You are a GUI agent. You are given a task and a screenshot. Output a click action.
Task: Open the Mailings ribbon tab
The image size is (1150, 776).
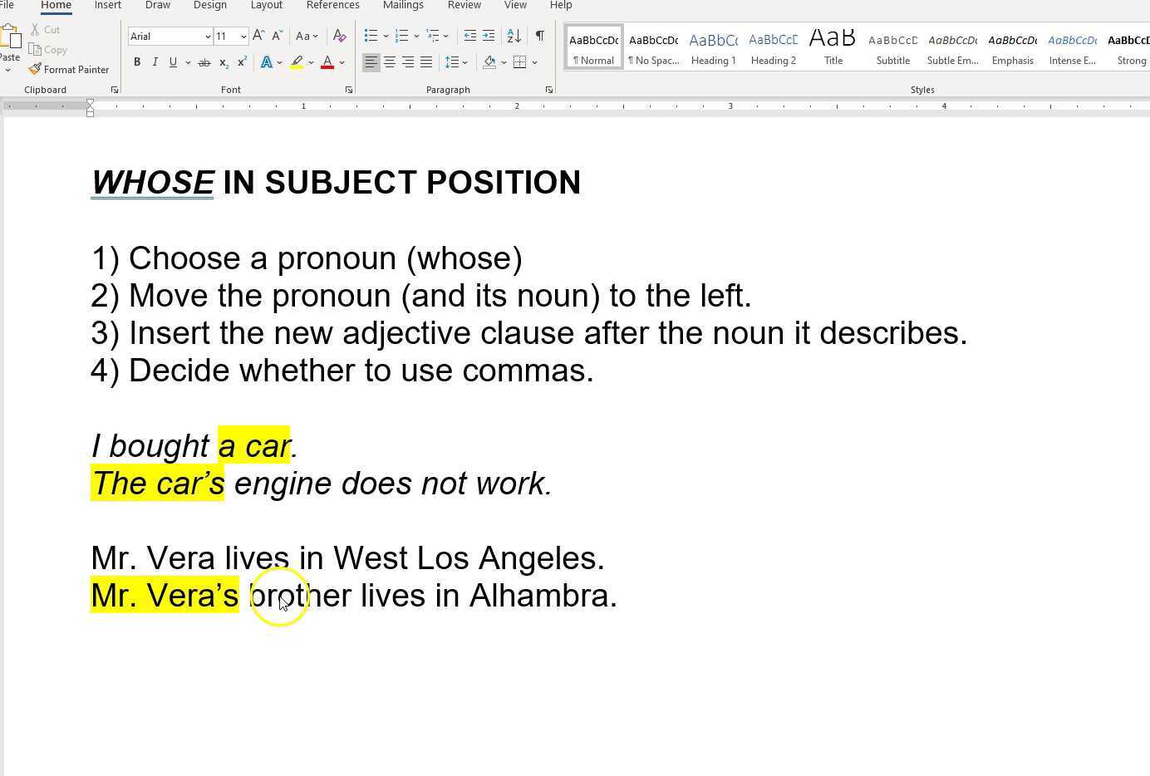[402, 6]
